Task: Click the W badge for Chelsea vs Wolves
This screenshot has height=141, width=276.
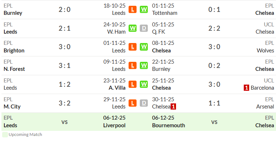Action: pyautogui.click(x=144, y=47)
